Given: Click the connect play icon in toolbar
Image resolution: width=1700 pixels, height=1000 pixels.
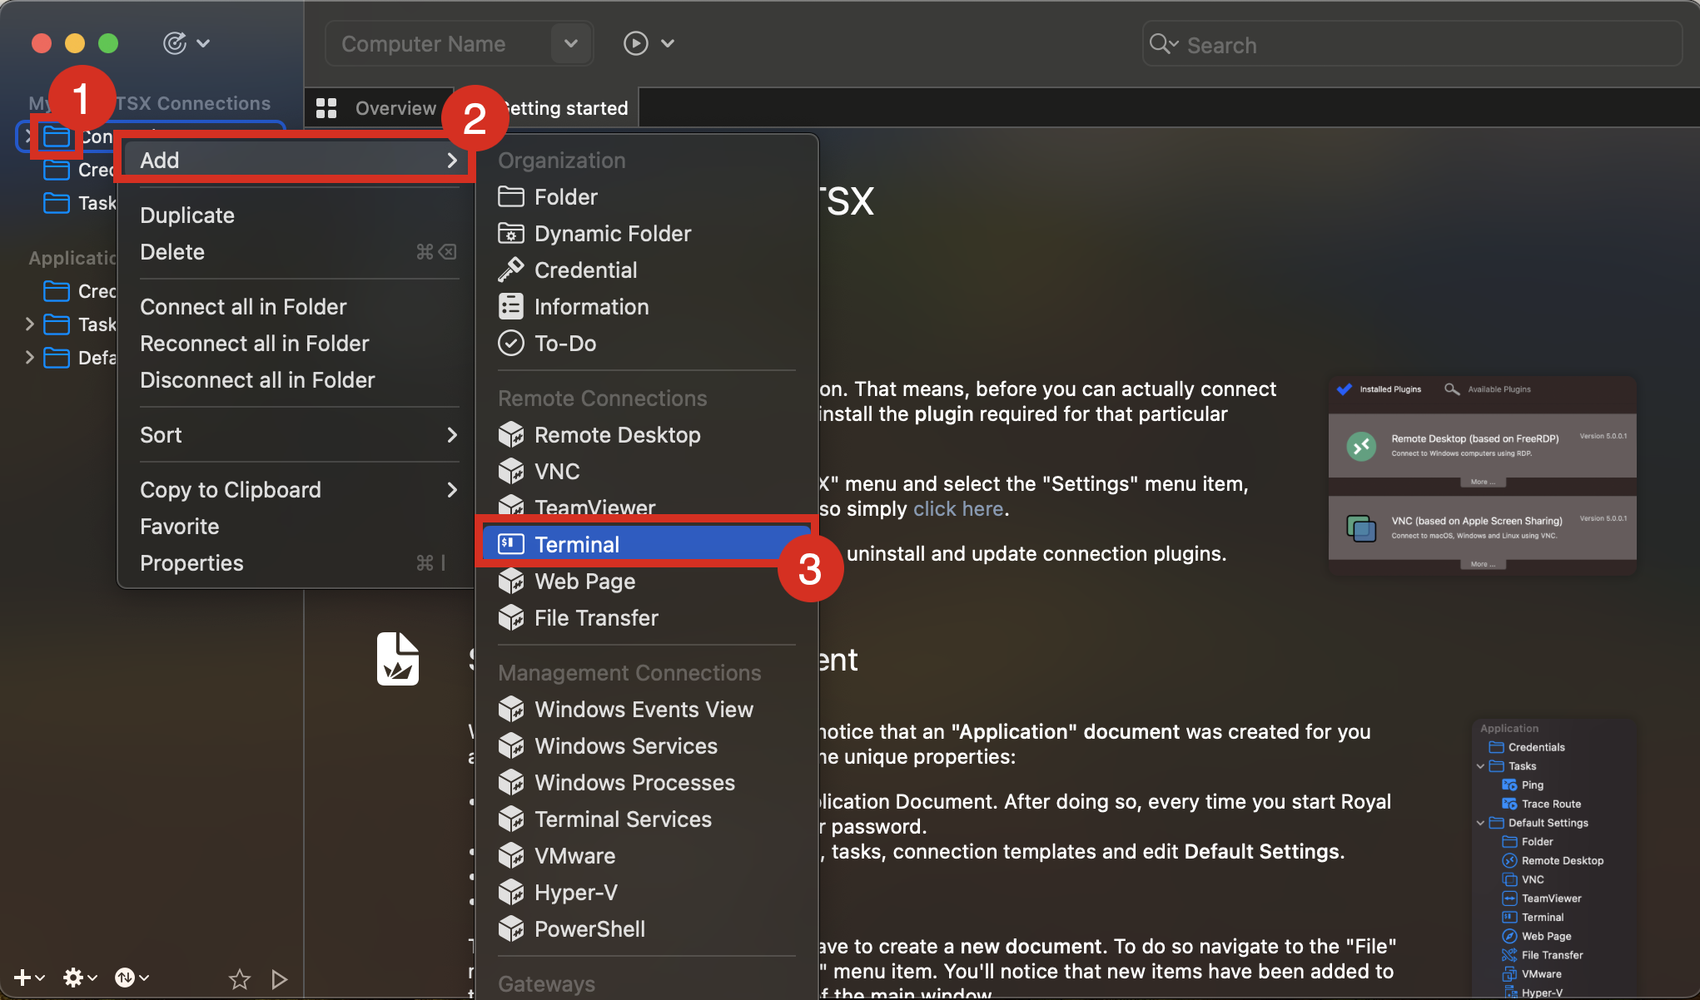Looking at the screenshot, I should [x=636, y=43].
